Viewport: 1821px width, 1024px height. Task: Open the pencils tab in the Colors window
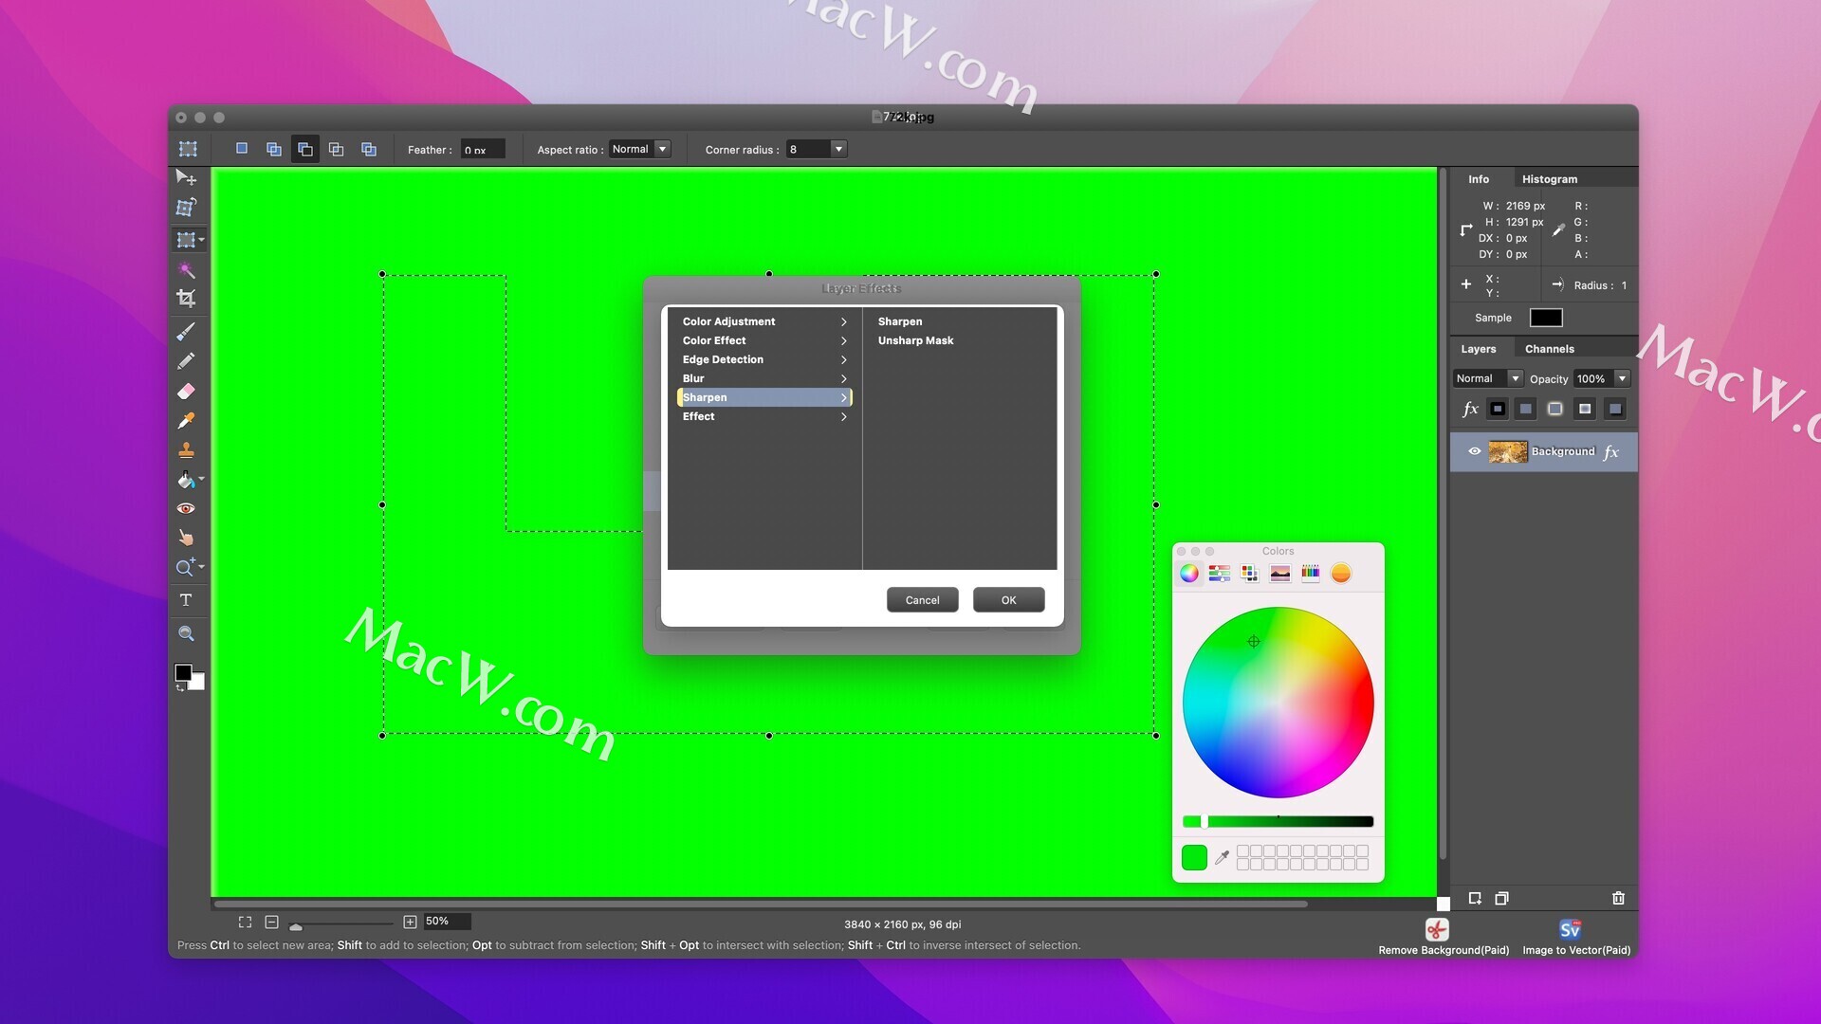(1310, 573)
